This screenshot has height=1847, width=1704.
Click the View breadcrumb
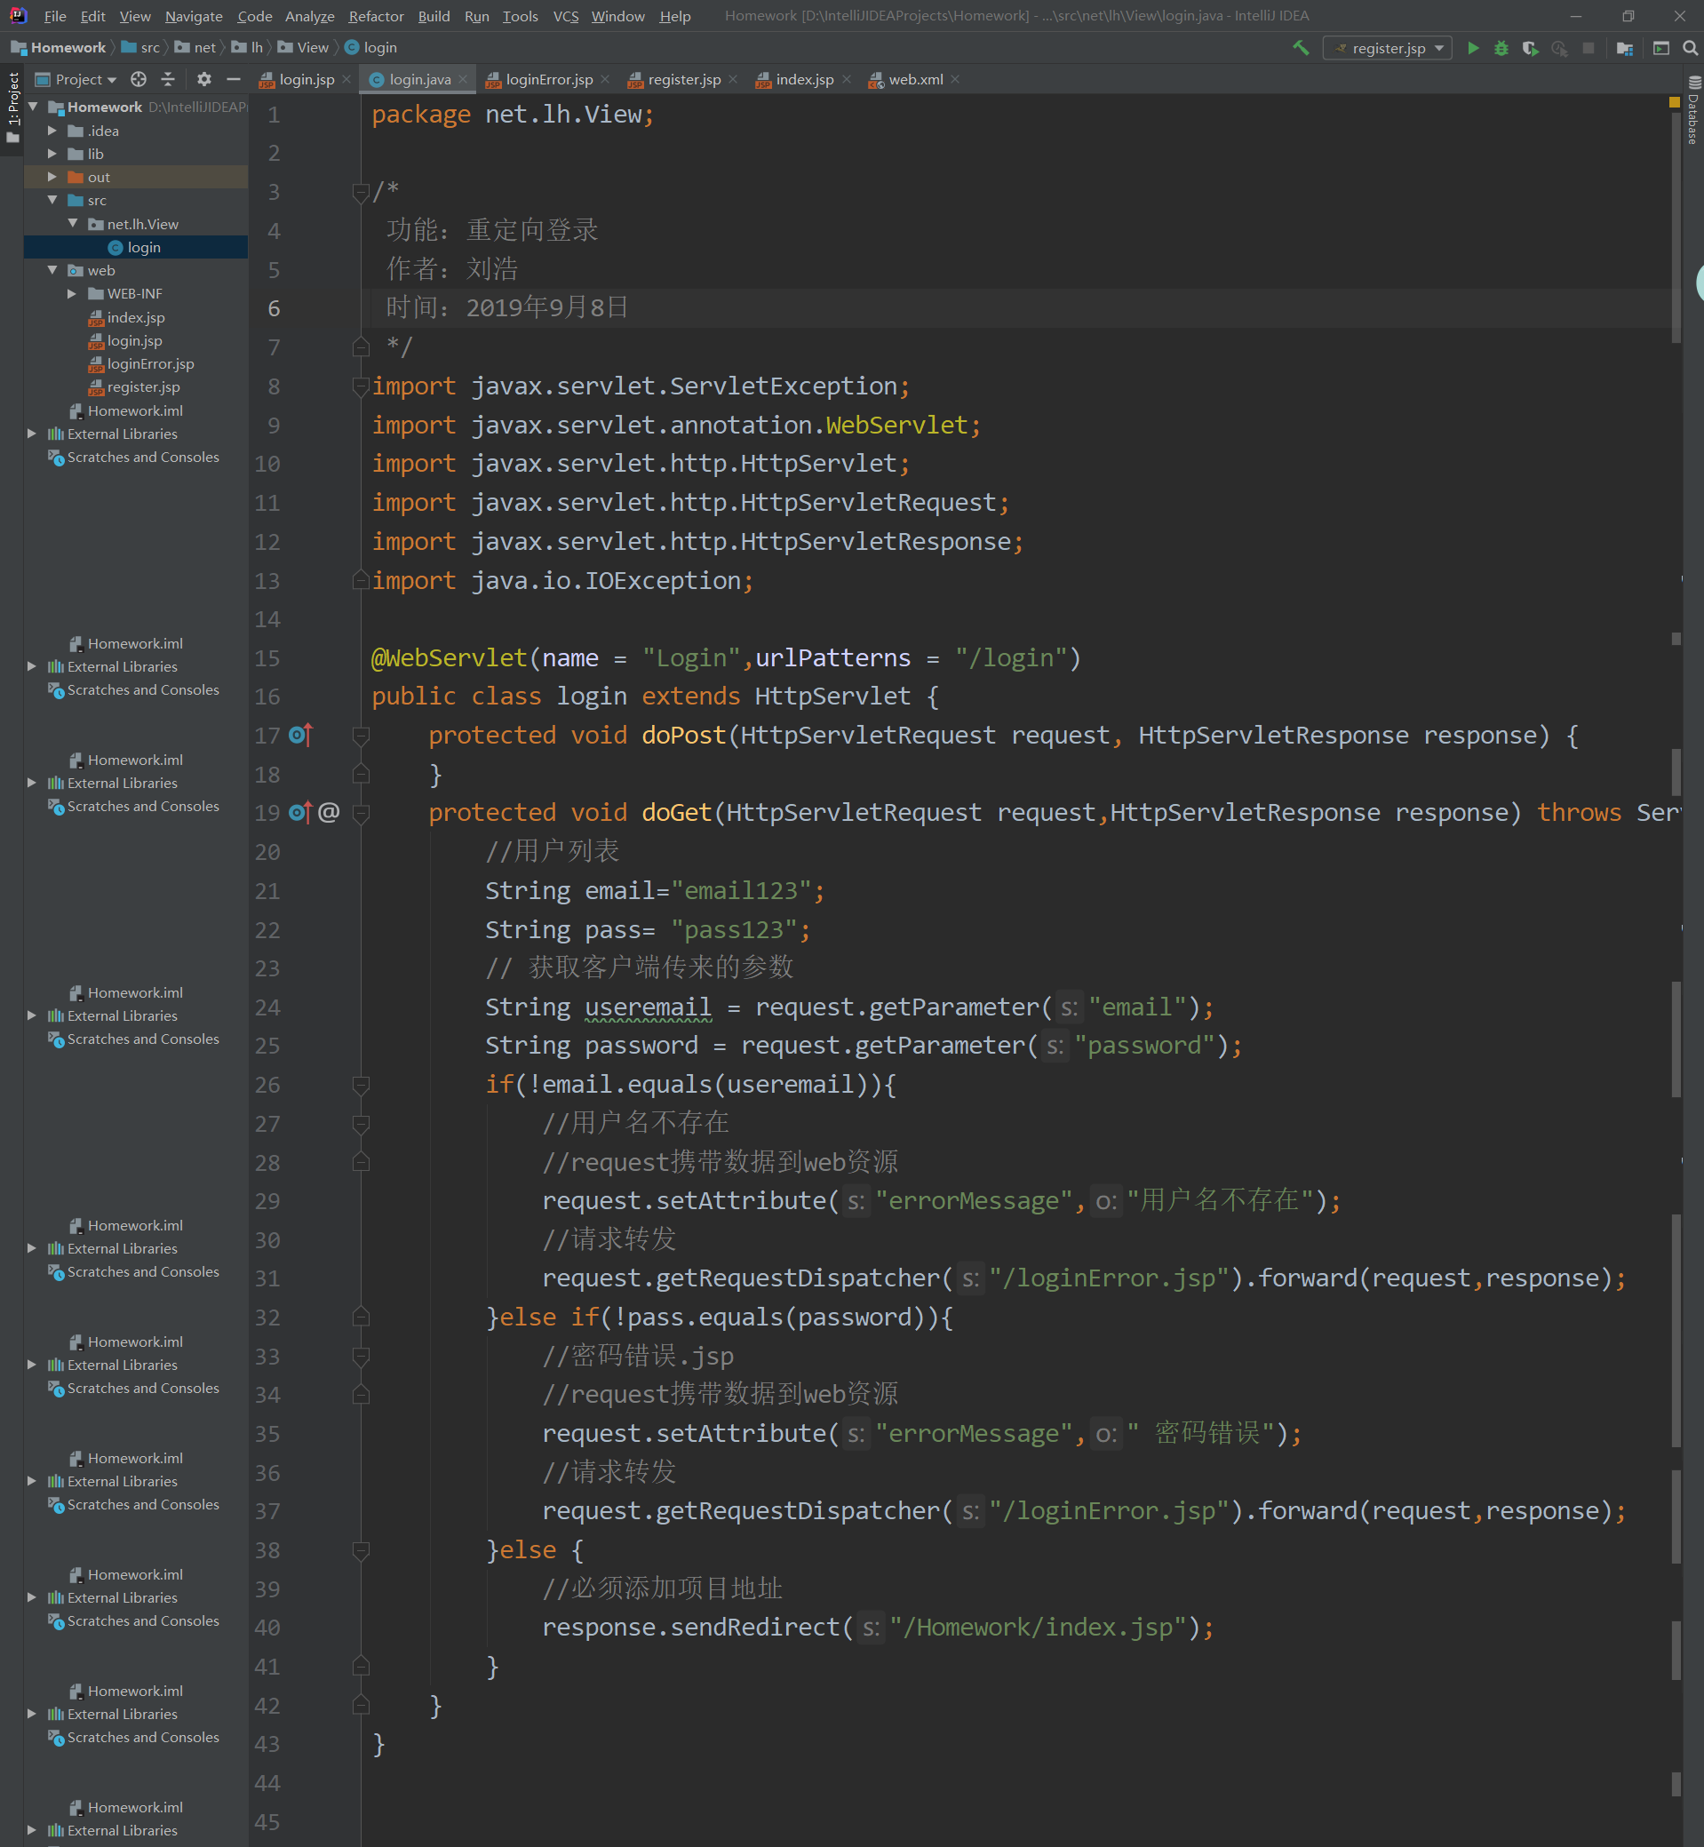tap(303, 47)
